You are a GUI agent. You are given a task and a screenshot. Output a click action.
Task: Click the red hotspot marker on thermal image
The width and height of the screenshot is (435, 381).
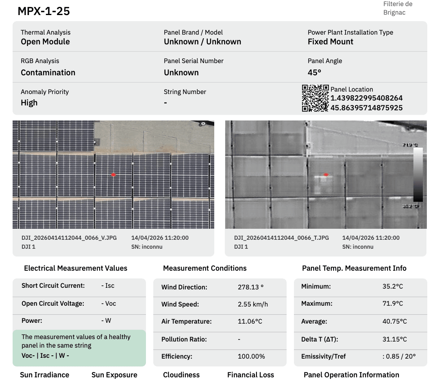pyautogui.click(x=326, y=174)
